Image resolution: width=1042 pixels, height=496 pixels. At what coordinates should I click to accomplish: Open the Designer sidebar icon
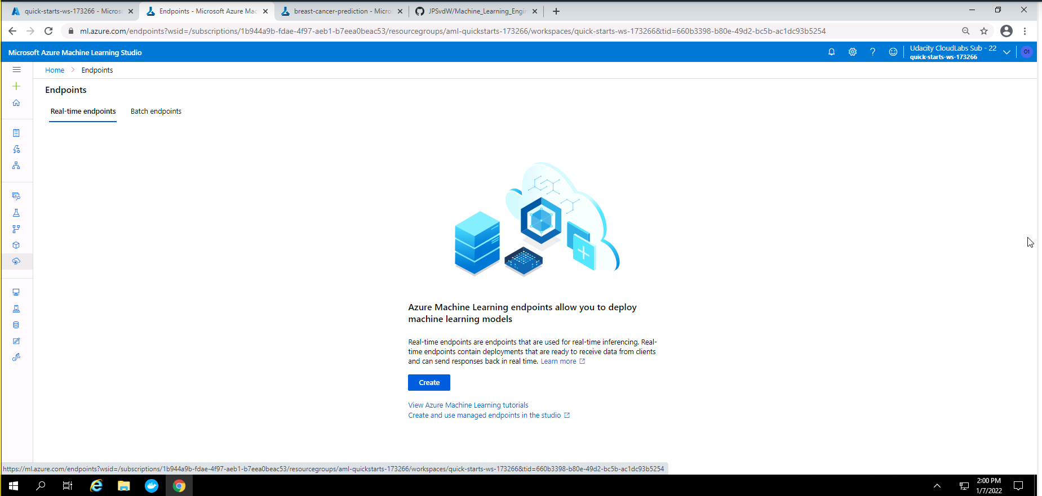tap(16, 166)
